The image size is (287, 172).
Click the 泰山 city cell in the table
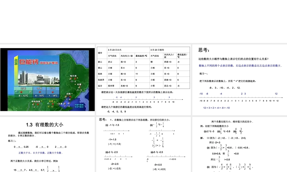[102, 62]
